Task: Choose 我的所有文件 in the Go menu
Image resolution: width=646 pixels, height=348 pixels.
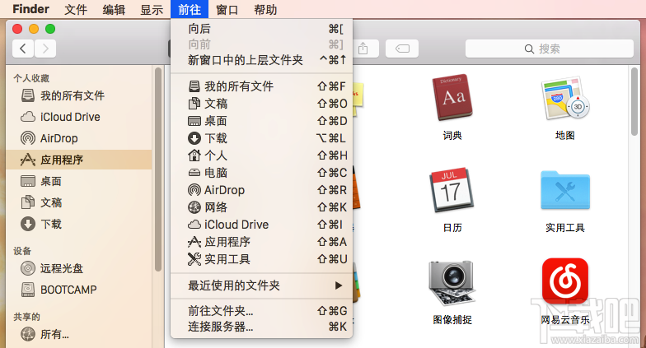Action: [262, 86]
